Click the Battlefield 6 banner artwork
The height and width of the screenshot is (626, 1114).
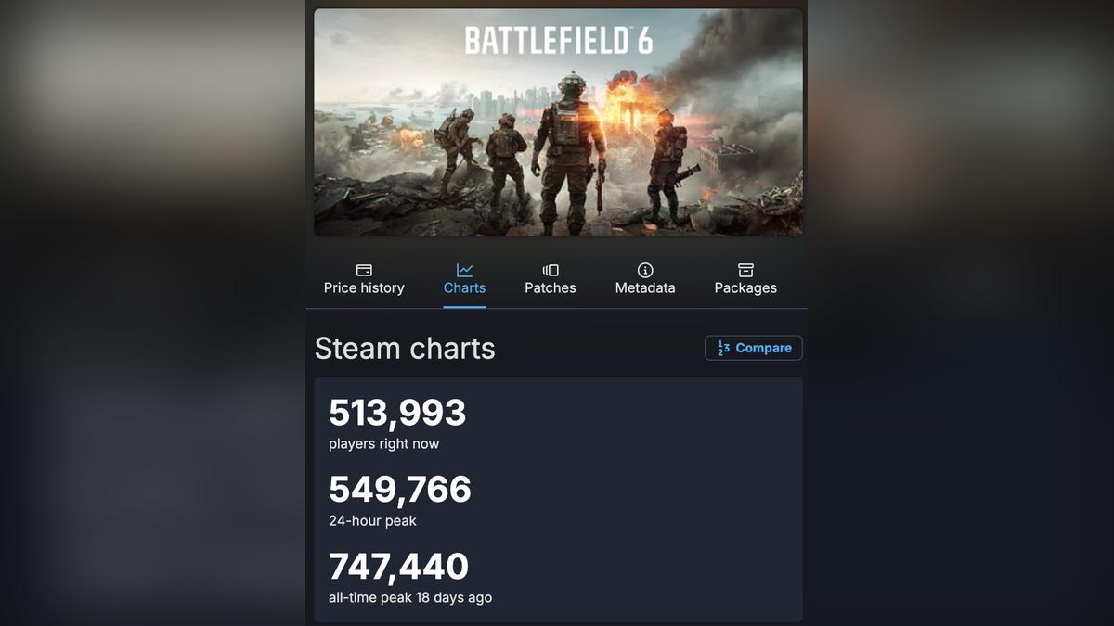click(558, 121)
